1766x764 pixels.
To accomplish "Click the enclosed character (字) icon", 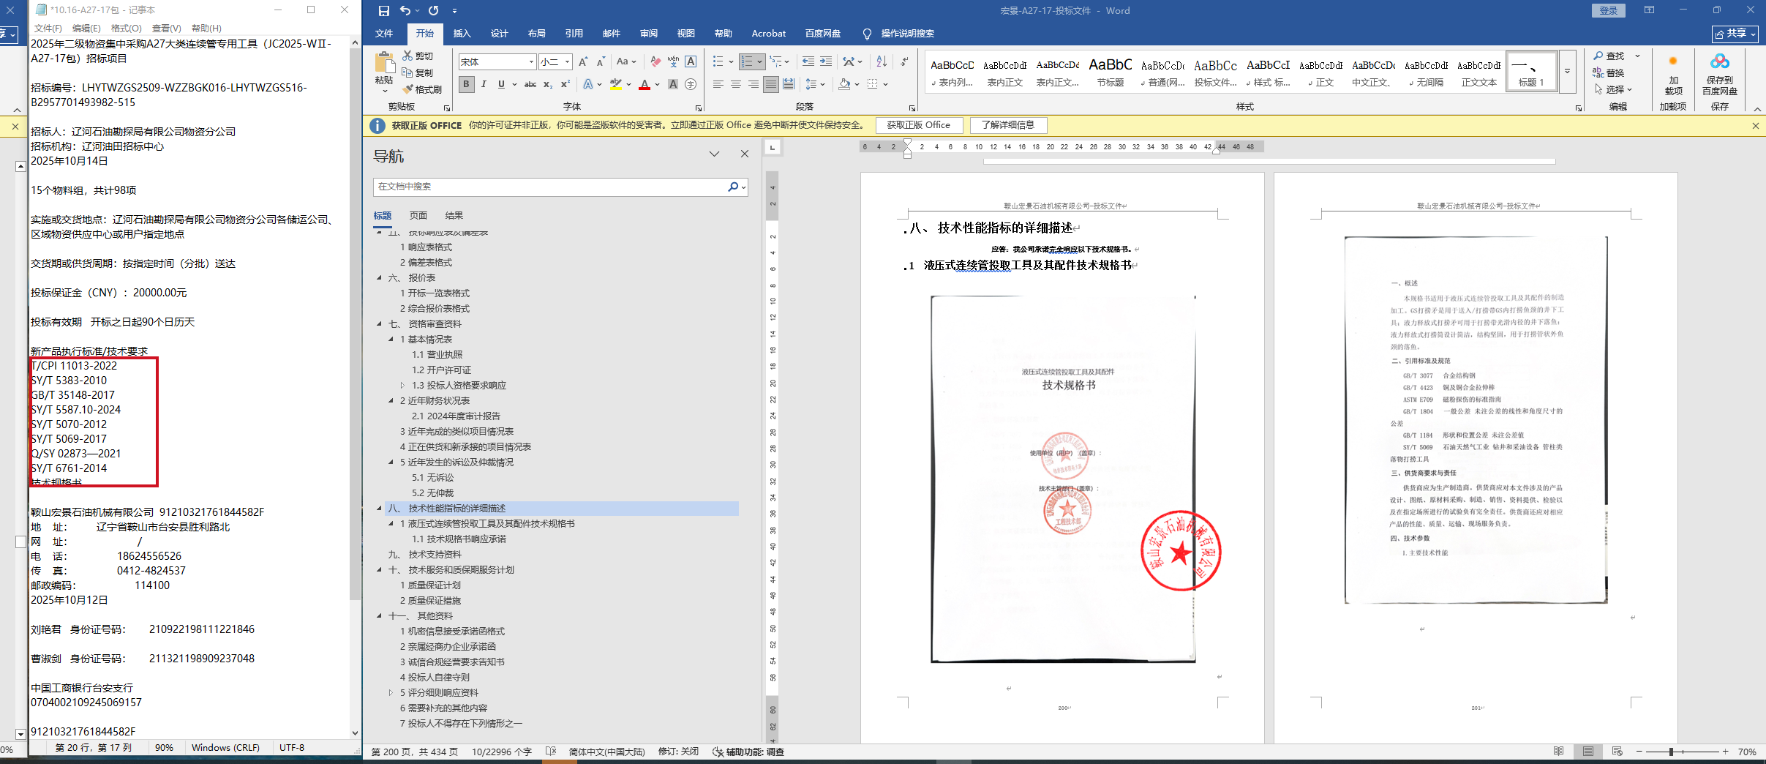I will [x=691, y=85].
